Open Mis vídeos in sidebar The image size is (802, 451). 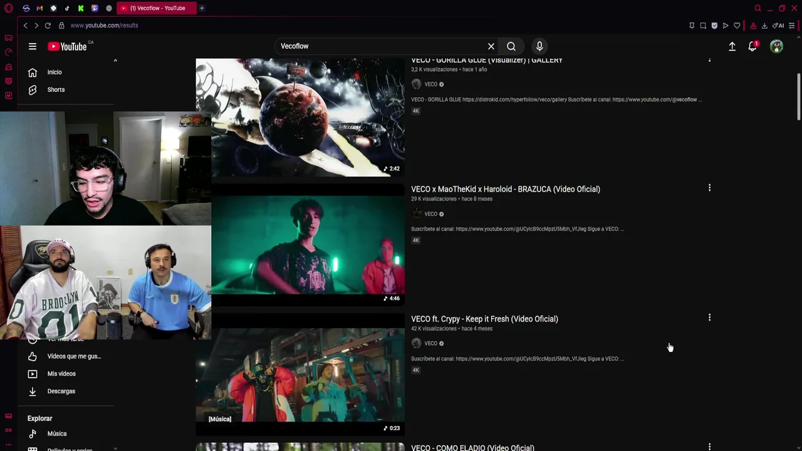coord(68,374)
